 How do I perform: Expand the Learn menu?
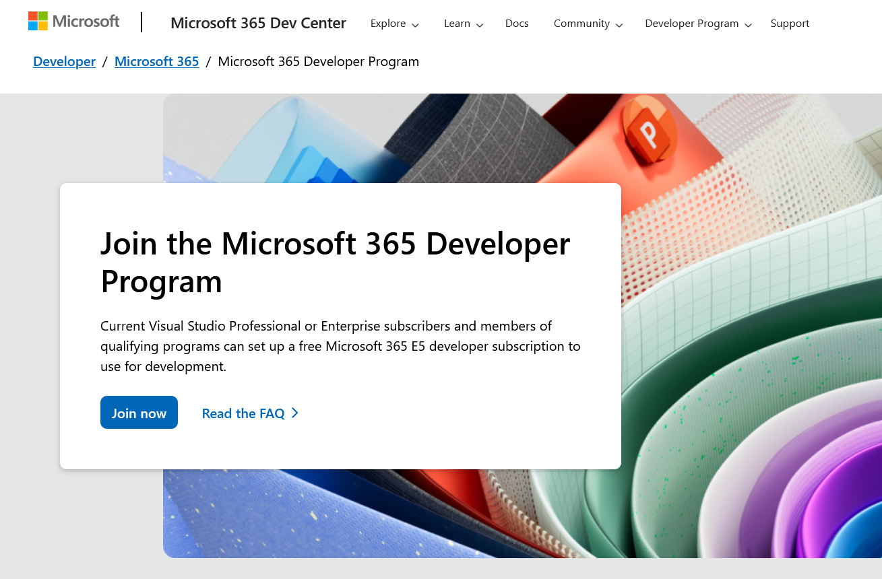(464, 24)
